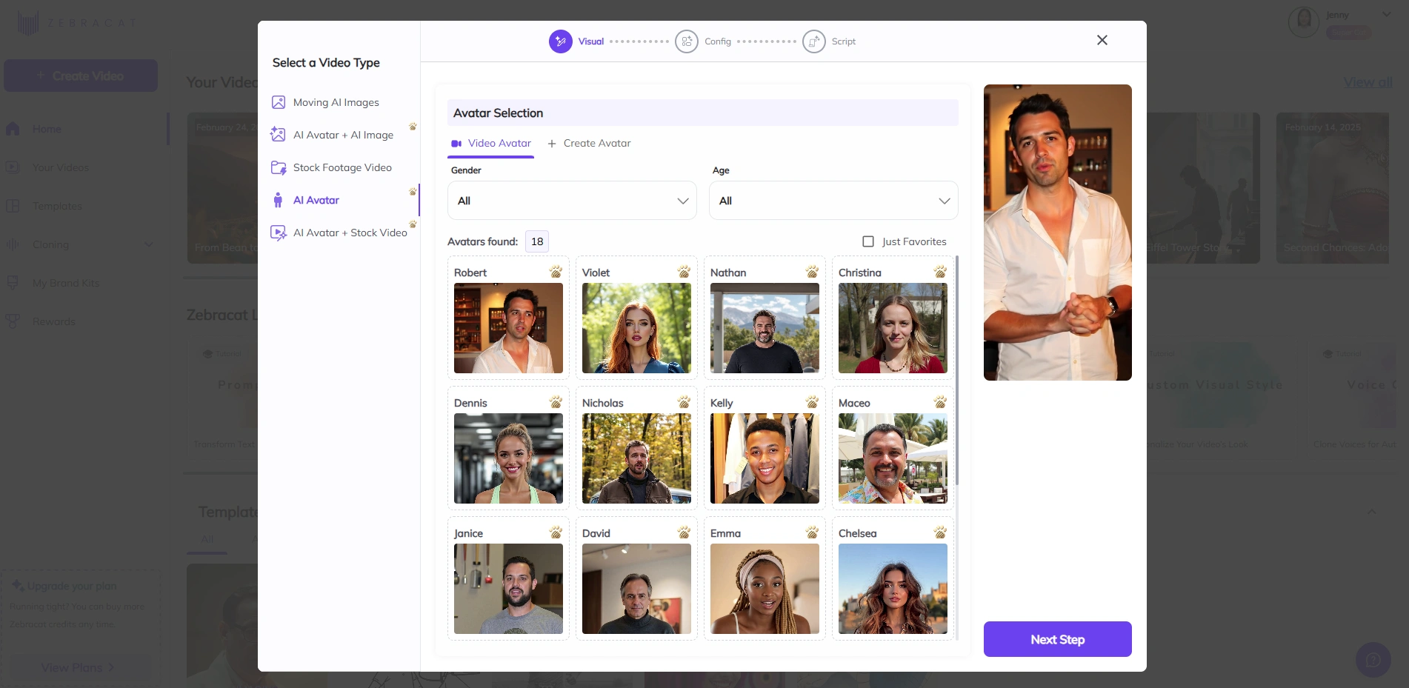Click the avatar list scrollbar
This screenshot has height=688, width=1409.
click(957, 370)
